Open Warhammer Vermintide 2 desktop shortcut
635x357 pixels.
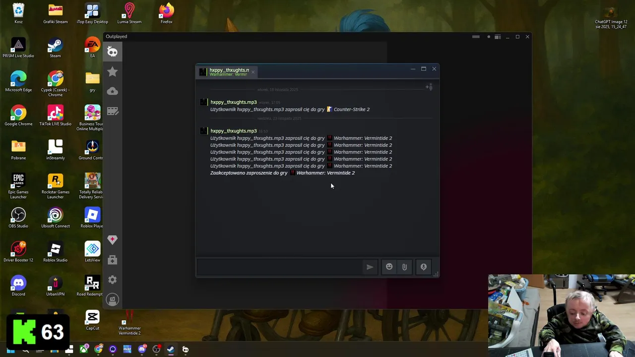pyautogui.click(x=129, y=322)
